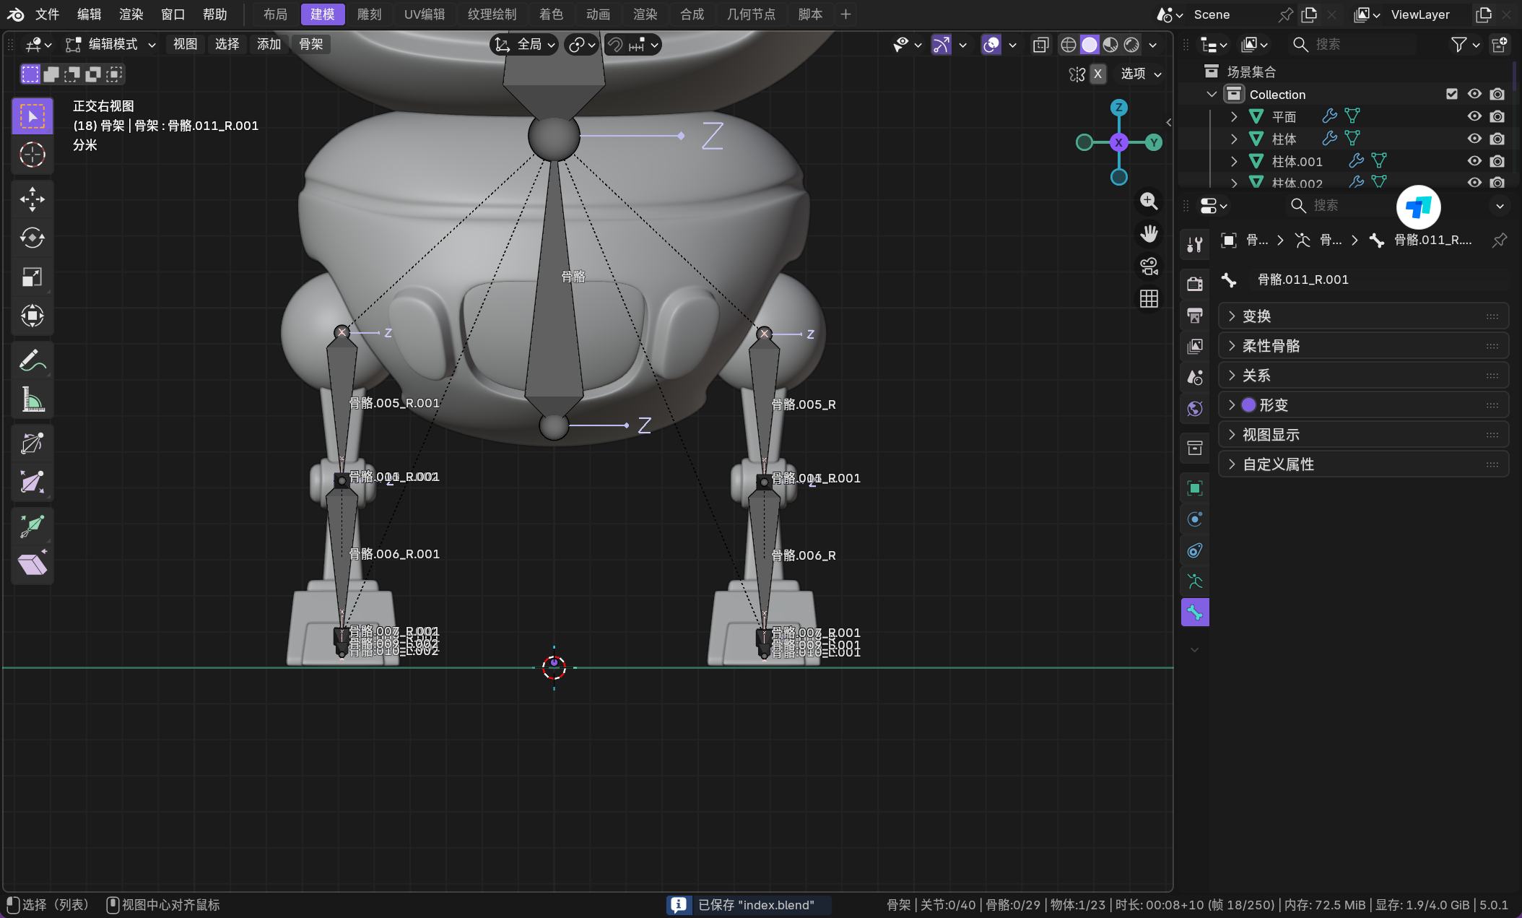This screenshot has height=918, width=1522.
Task: Select the Measure ruler tool
Action: (32, 399)
